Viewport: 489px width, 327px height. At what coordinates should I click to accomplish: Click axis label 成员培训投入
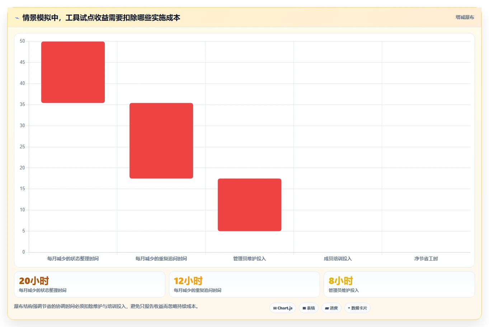[338, 259]
